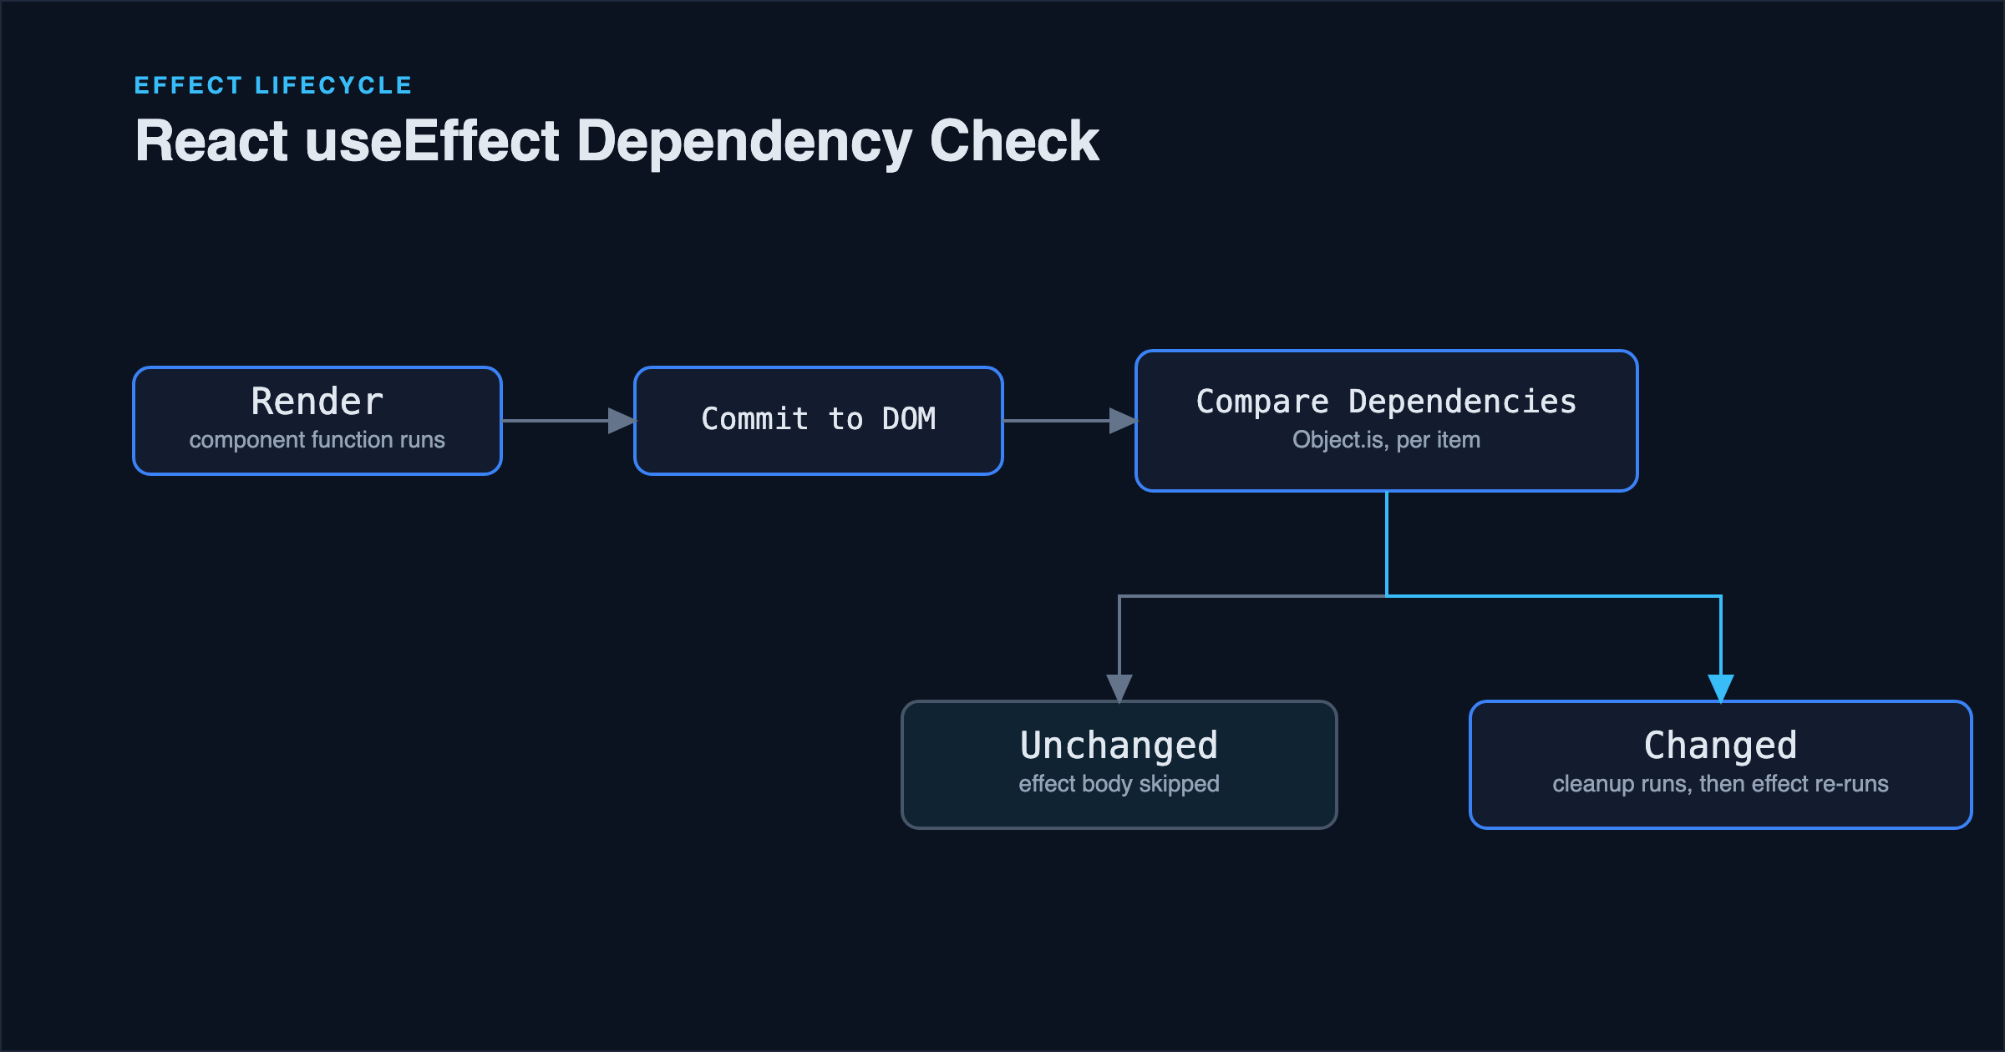The width and height of the screenshot is (2005, 1052).
Task: Select the Compare Dependencies node
Action: pyautogui.click(x=1387, y=421)
